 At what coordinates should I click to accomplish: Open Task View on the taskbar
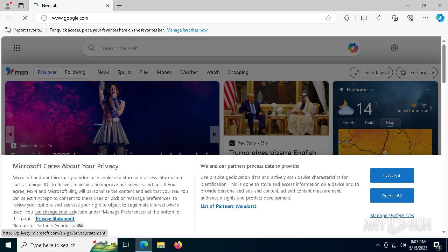(126, 245)
